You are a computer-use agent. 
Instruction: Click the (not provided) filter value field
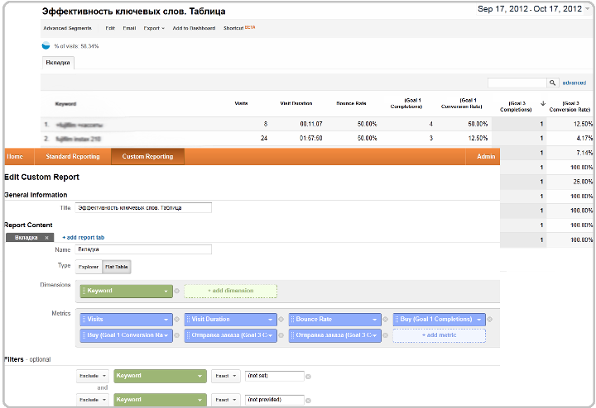tap(275, 400)
